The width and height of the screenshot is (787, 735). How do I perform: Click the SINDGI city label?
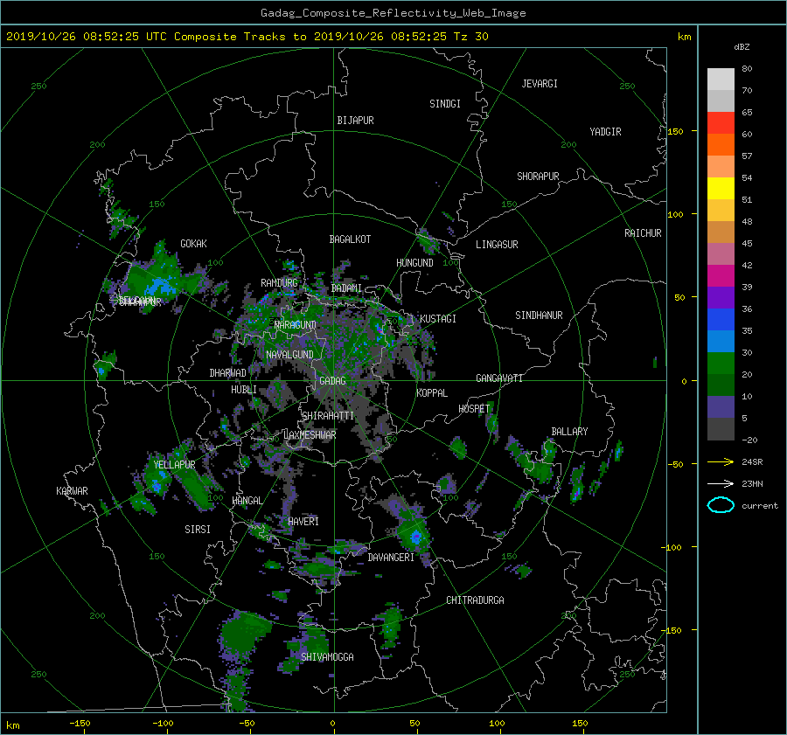click(445, 104)
